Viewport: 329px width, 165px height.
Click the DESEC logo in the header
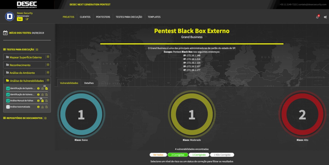pos(27,4)
